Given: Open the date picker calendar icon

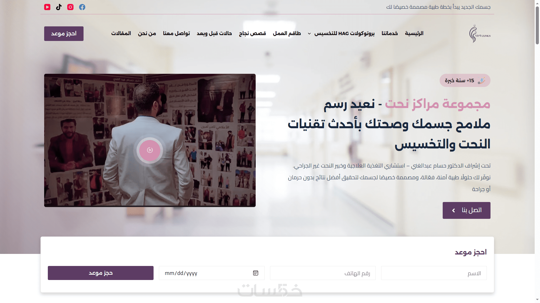Looking at the screenshot, I should [256, 273].
